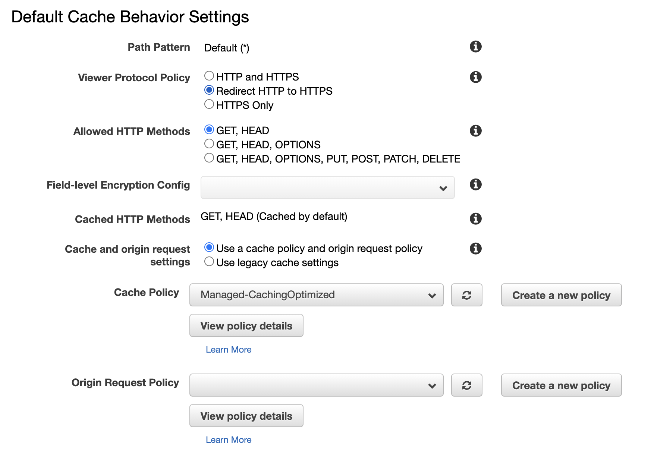
Task: Choose HTTPS Only viewer protocol
Action: pyautogui.click(x=209, y=104)
